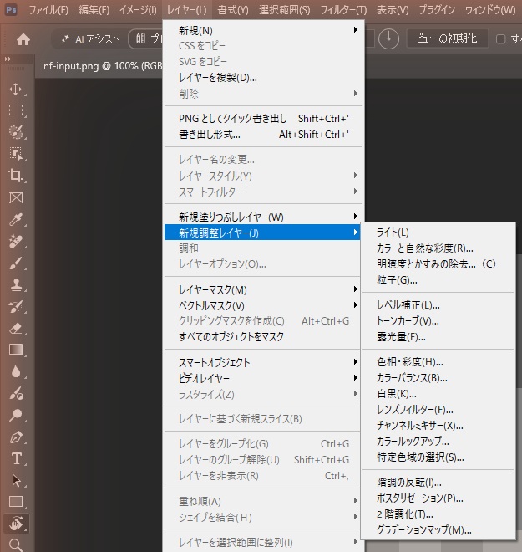
Task: Switch to nf-input.png document tab
Action: [102, 66]
